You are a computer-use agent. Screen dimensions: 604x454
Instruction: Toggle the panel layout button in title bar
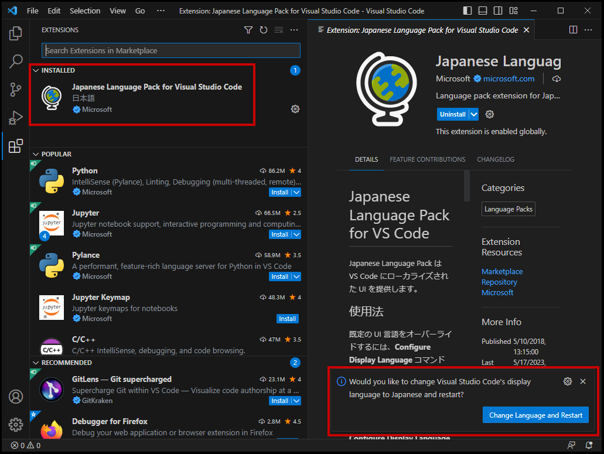(x=482, y=11)
